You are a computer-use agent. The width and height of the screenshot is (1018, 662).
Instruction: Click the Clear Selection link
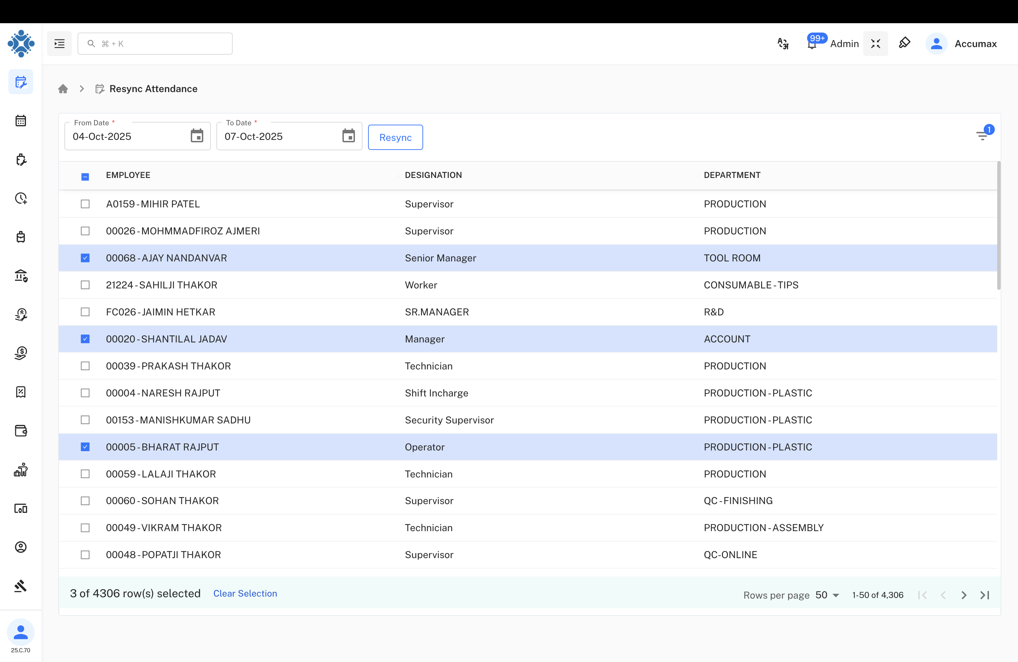(245, 593)
